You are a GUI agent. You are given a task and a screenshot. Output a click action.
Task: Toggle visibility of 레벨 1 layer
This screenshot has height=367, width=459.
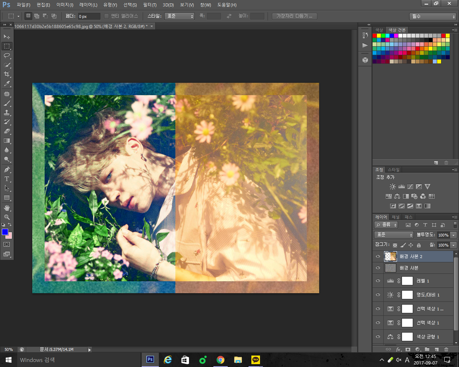[378, 281]
